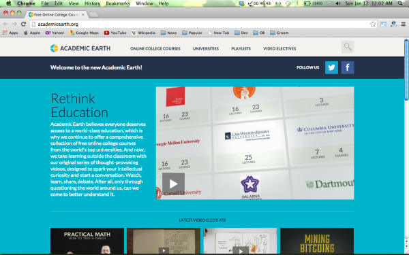Go forward with the browser forward arrow

(x=14, y=24)
